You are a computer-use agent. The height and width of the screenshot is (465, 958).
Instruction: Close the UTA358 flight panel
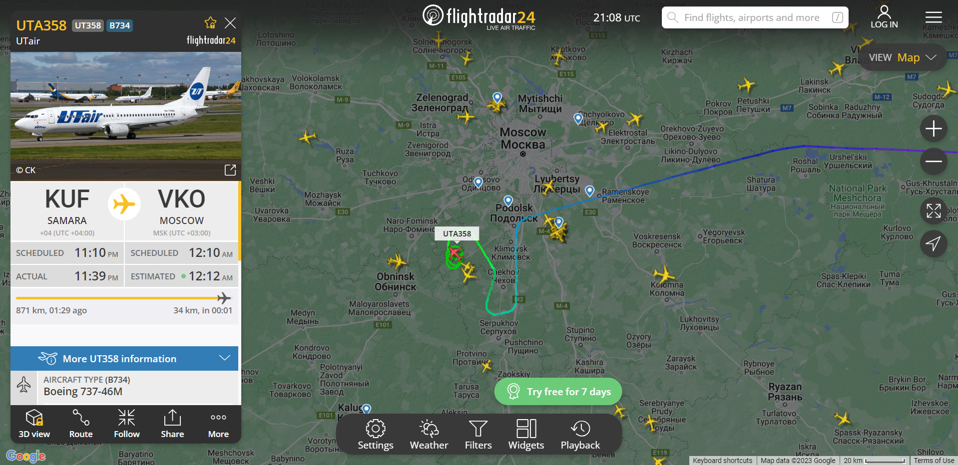coord(230,23)
